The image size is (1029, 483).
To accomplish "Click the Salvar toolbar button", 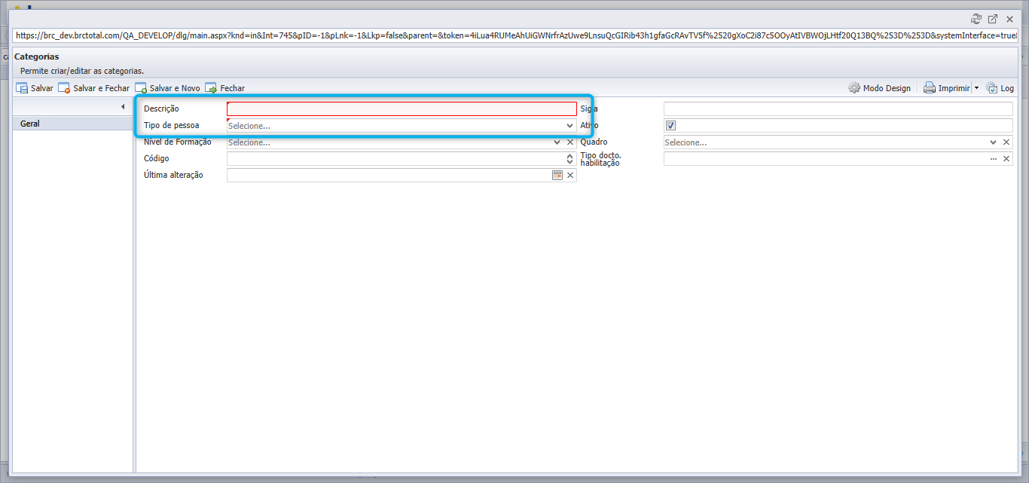I will click(35, 88).
